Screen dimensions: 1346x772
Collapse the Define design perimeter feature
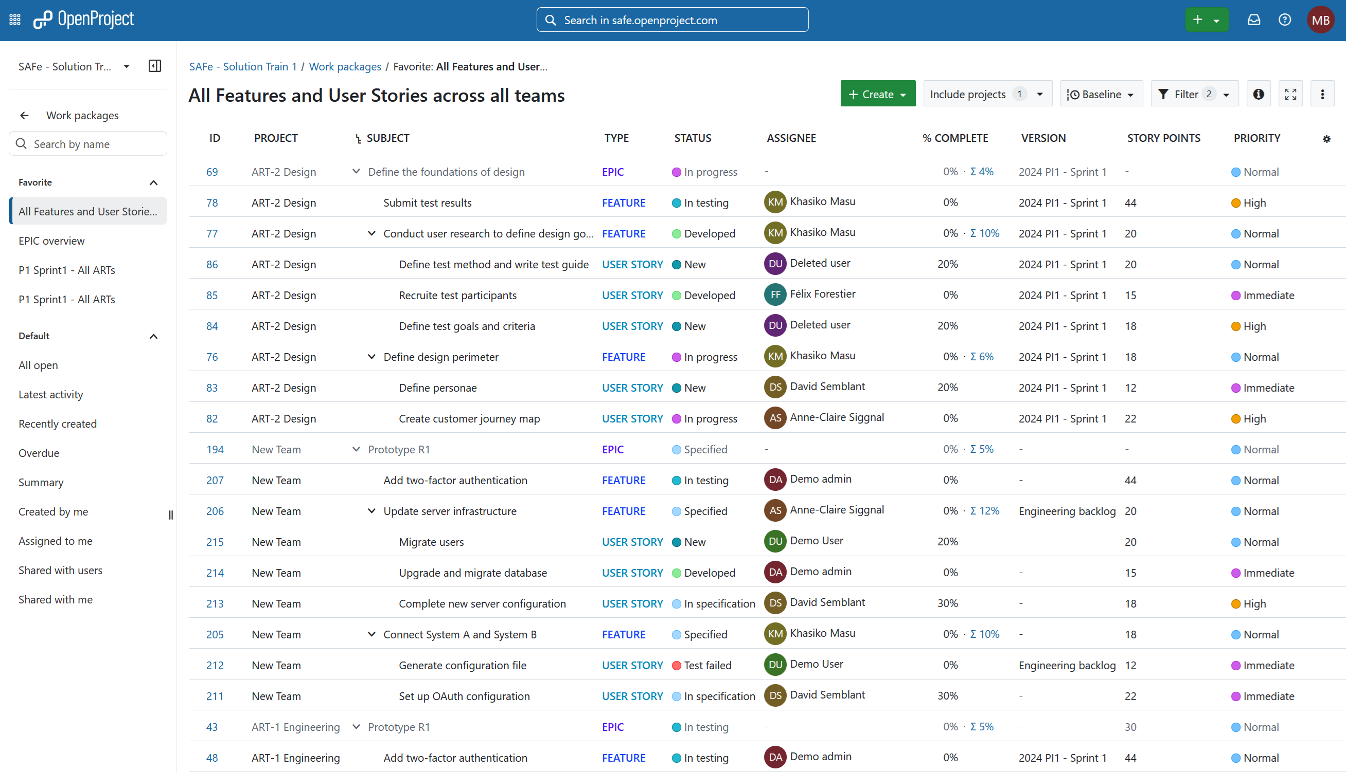(371, 356)
